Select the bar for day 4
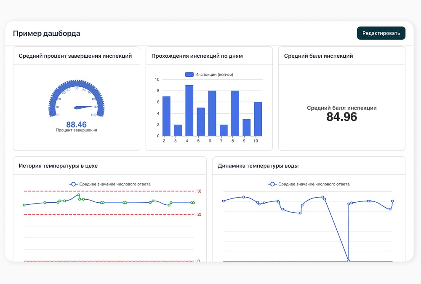This screenshot has width=421, height=284. 189,110
